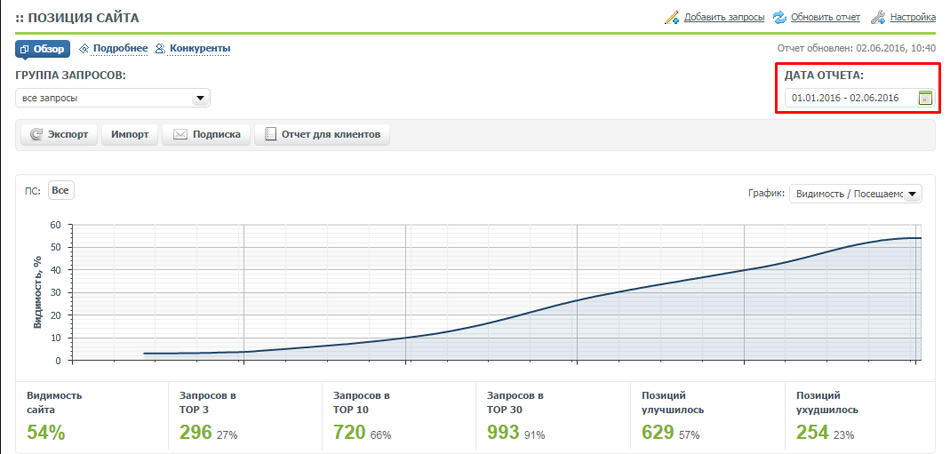This screenshot has width=950, height=454.
Task: Click the Подробнее diamond icon
Action: [84, 49]
